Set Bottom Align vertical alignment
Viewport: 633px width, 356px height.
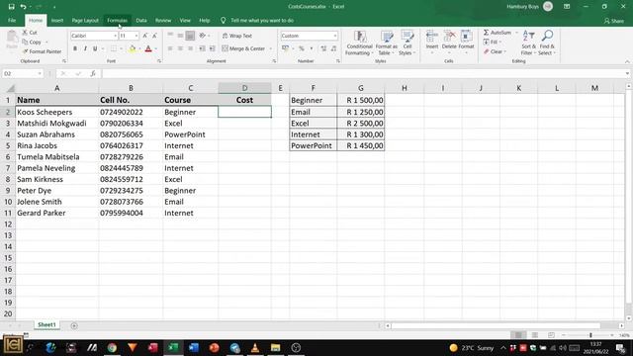tap(190, 36)
